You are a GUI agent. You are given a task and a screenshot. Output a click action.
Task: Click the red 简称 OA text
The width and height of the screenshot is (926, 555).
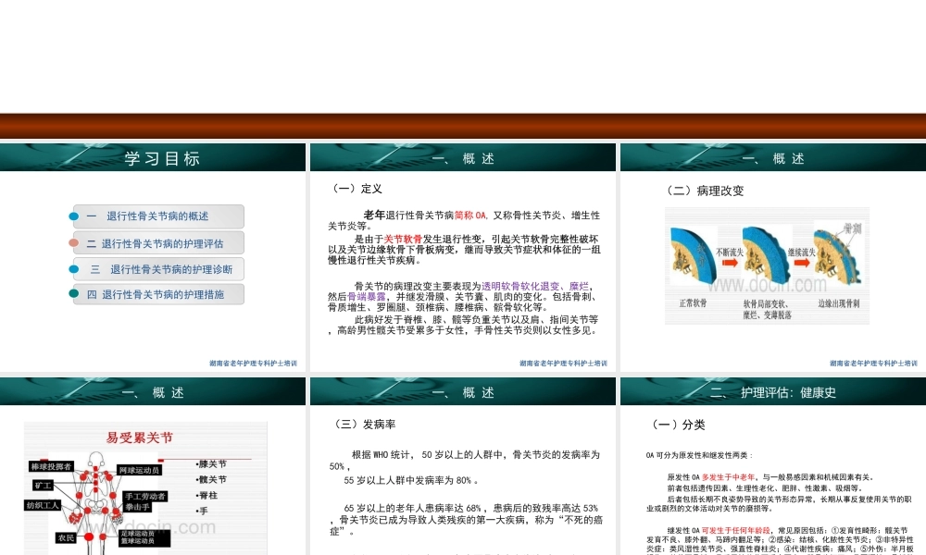(x=470, y=216)
